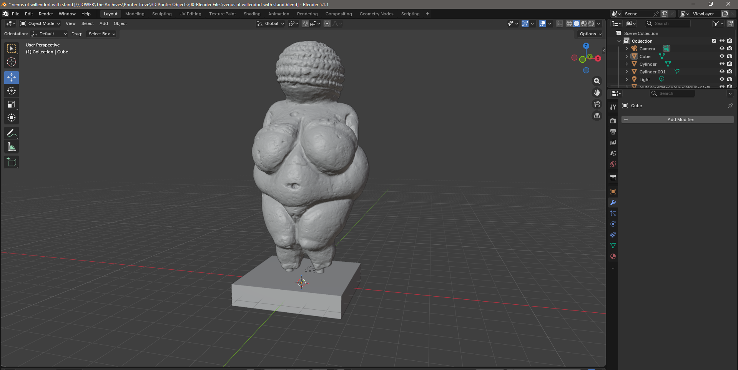The height and width of the screenshot is (370, 738).
Task: Activate the Move tool
Action: 12,77
